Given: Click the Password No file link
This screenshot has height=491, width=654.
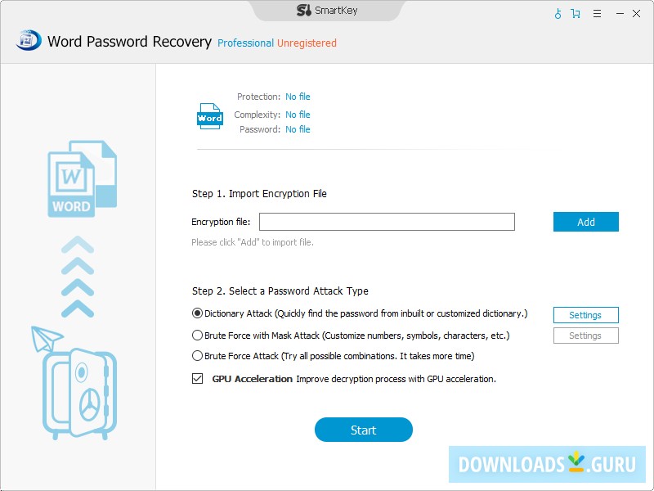Looking at the screenshot, I should tap(298, 129).
